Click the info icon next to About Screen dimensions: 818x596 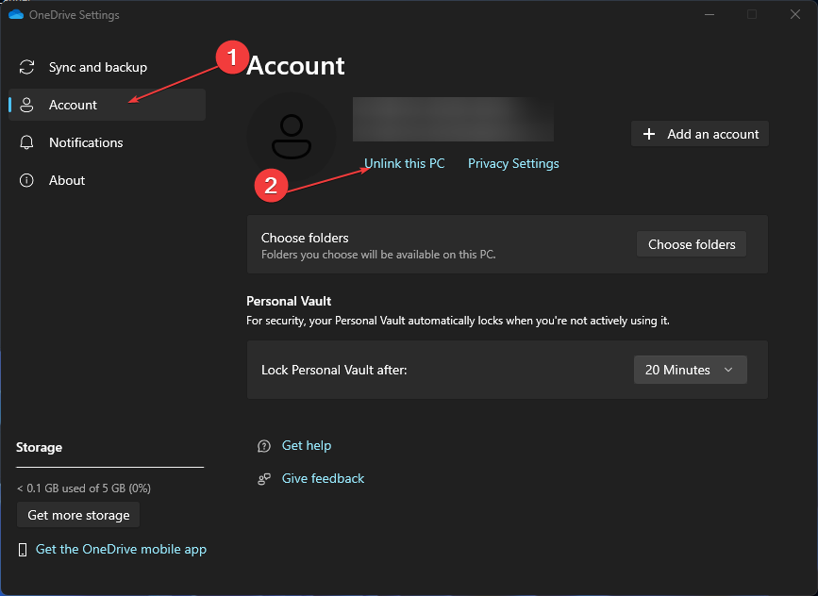point(26,180)
